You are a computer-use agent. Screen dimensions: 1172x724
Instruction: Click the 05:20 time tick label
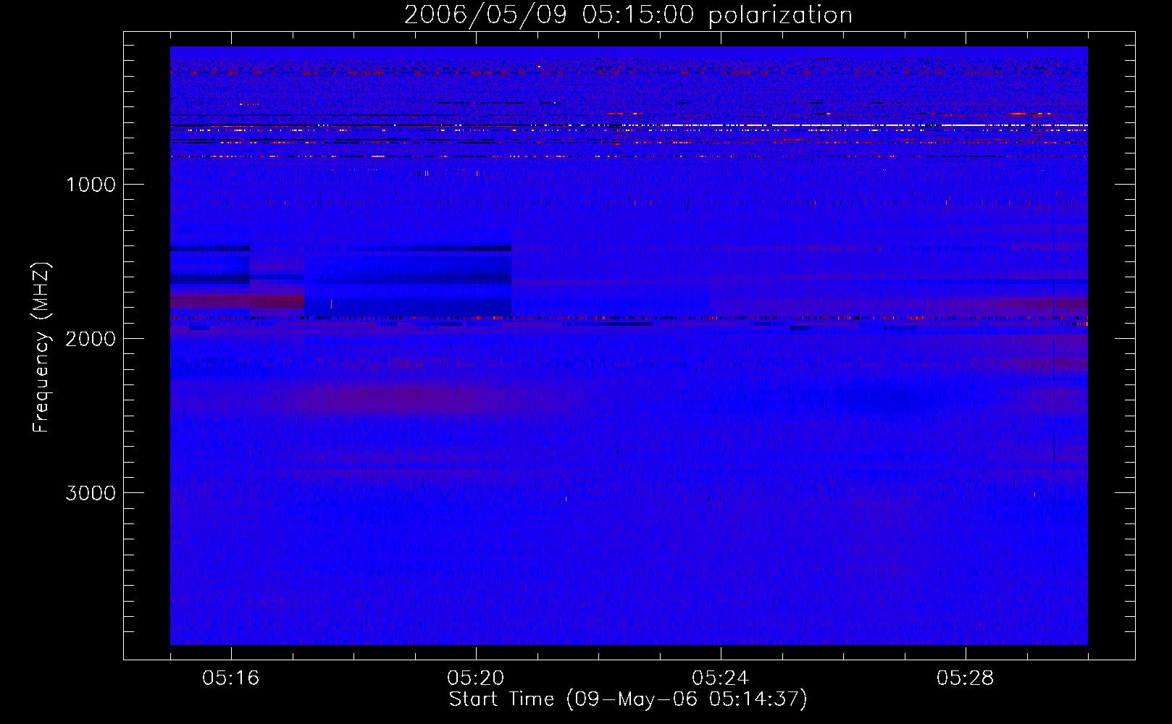click(476, 678)
